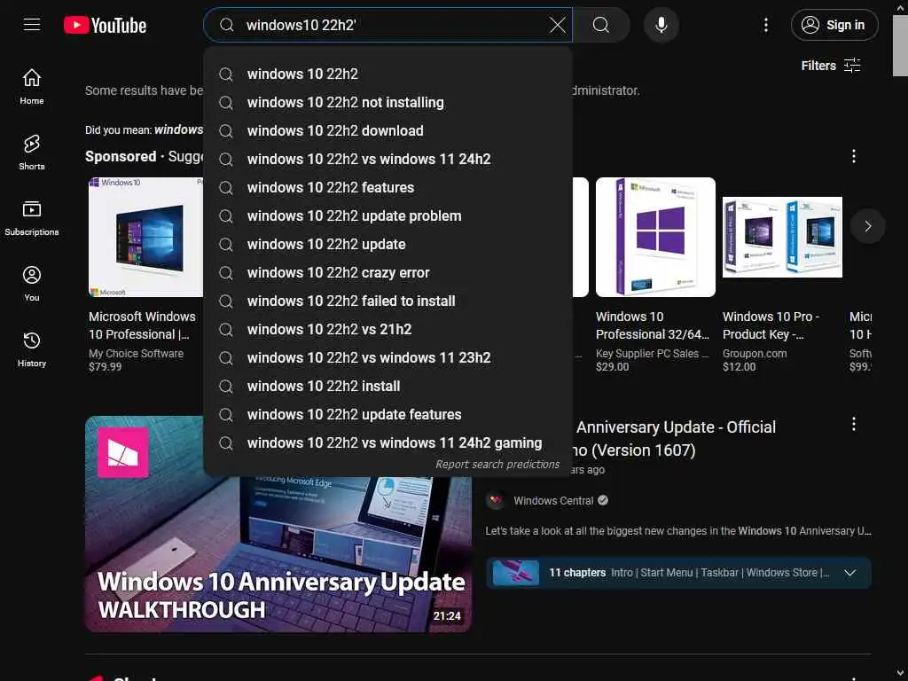Image resolution: width=908 pixels, height=681 pixels.
Task: Select suggestion "windows 10 22h2 crazy error"
Action: click(x=387, y=273)
